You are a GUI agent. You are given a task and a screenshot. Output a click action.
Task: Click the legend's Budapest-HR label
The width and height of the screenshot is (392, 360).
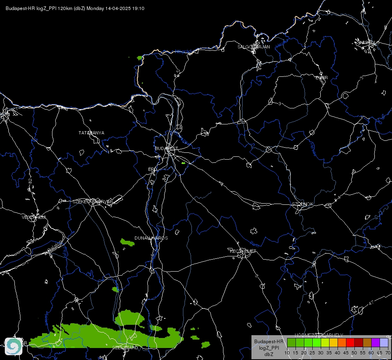click(x=269, y=341)
